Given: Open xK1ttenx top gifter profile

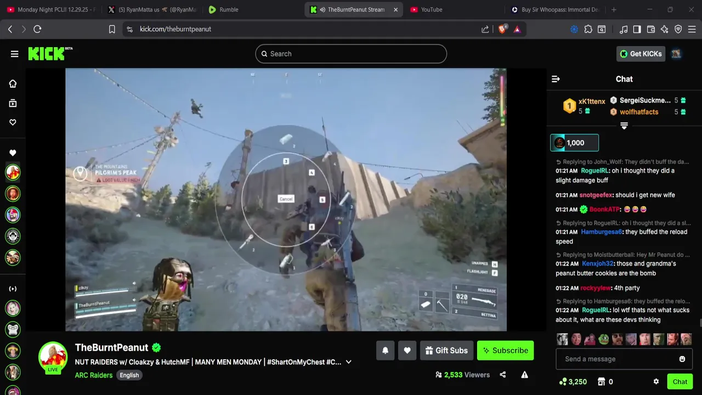Looking at the screenshot, I should (x=592, y=101).
